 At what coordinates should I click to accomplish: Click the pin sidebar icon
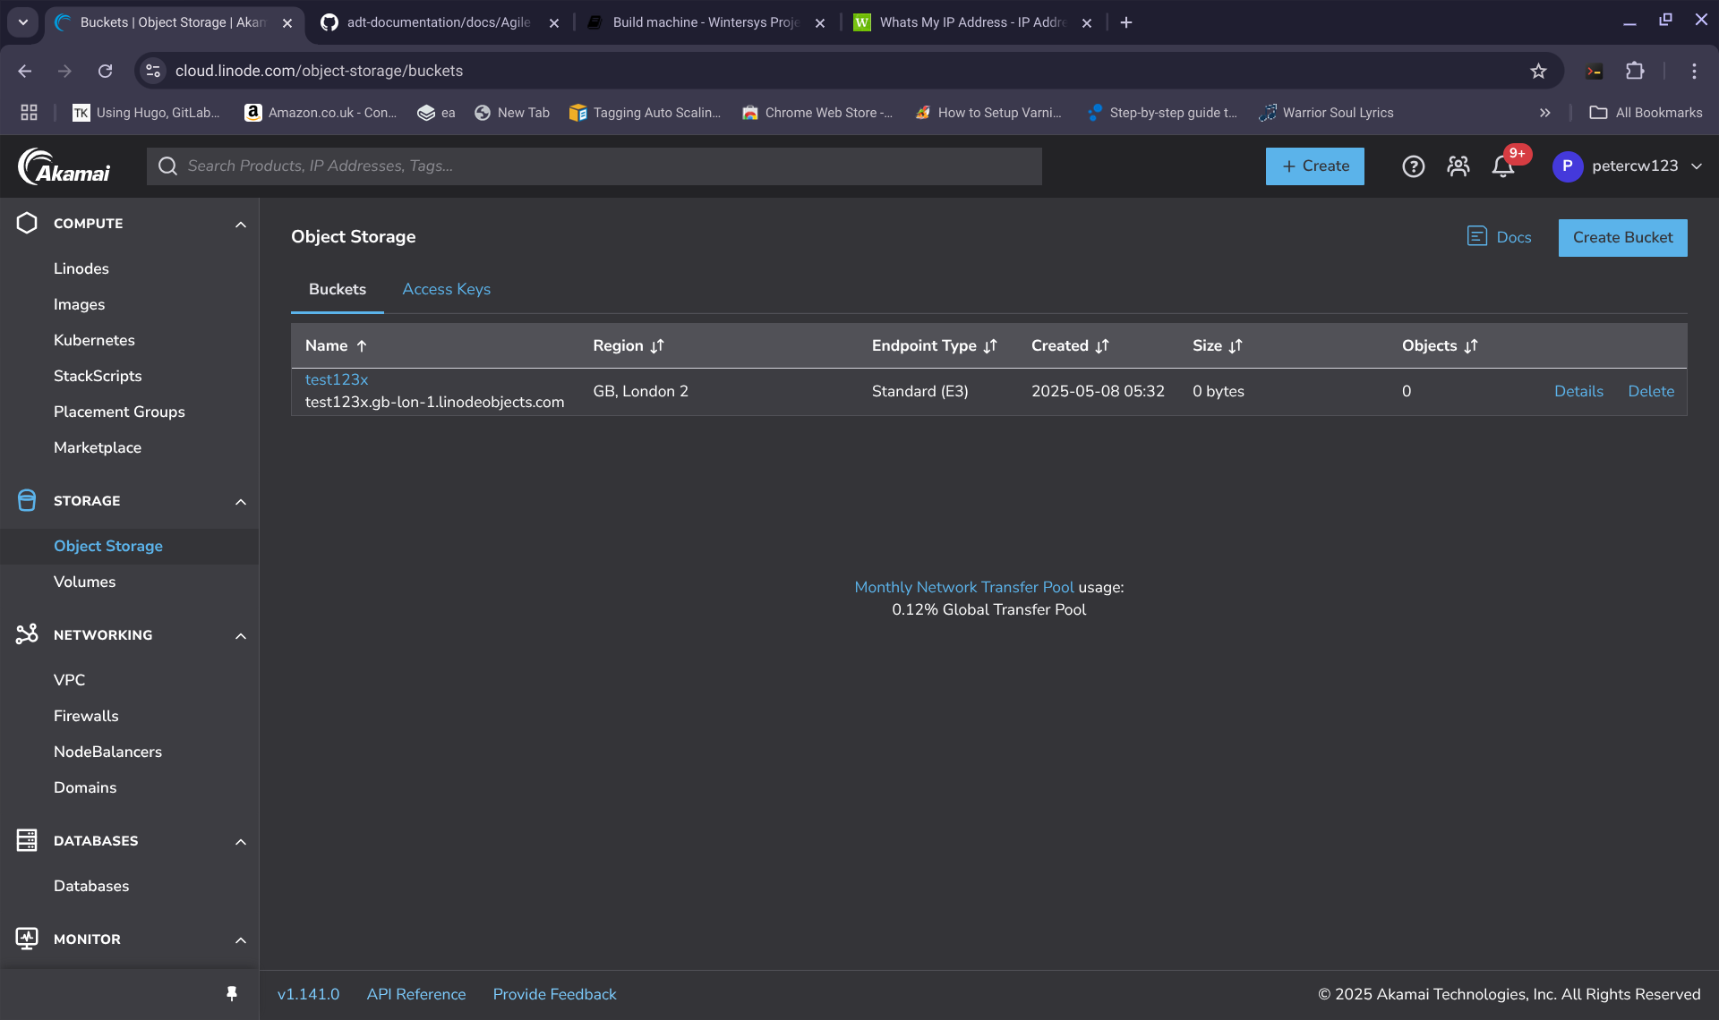click(x=232, y=993)
